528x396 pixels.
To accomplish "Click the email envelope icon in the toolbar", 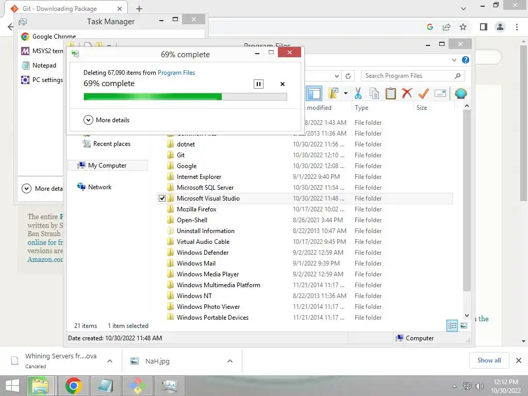I will (x=440, y=93).
